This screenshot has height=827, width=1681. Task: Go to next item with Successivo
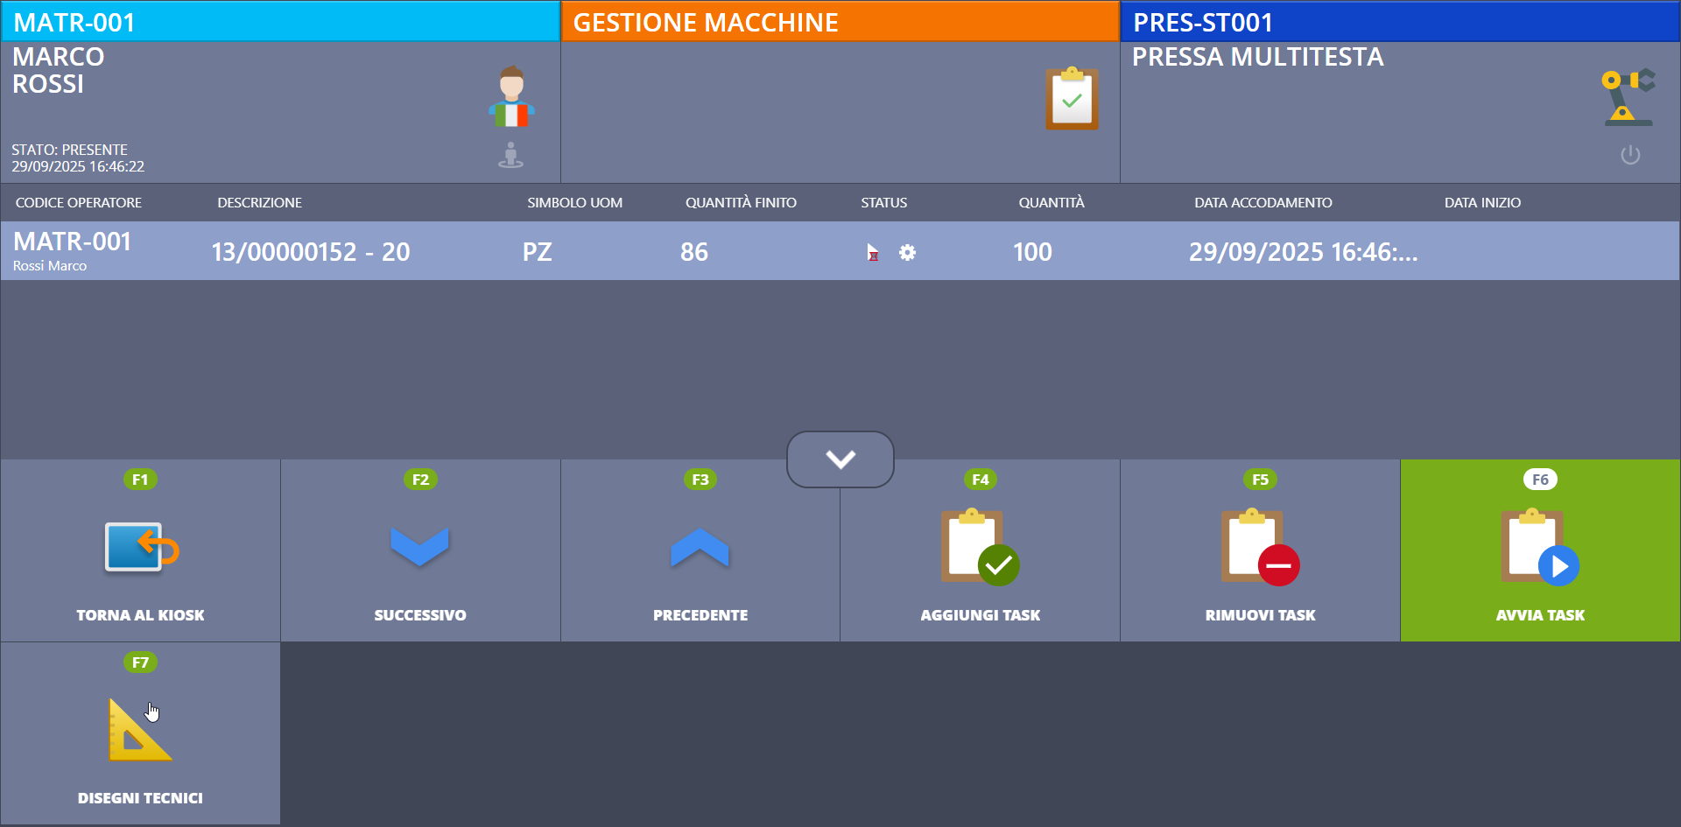click(420, 550)
